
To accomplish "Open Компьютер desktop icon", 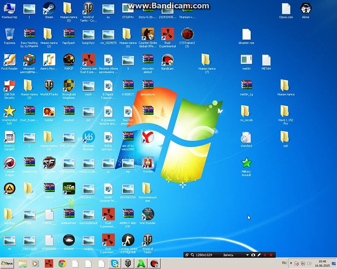I will point(9,10).
